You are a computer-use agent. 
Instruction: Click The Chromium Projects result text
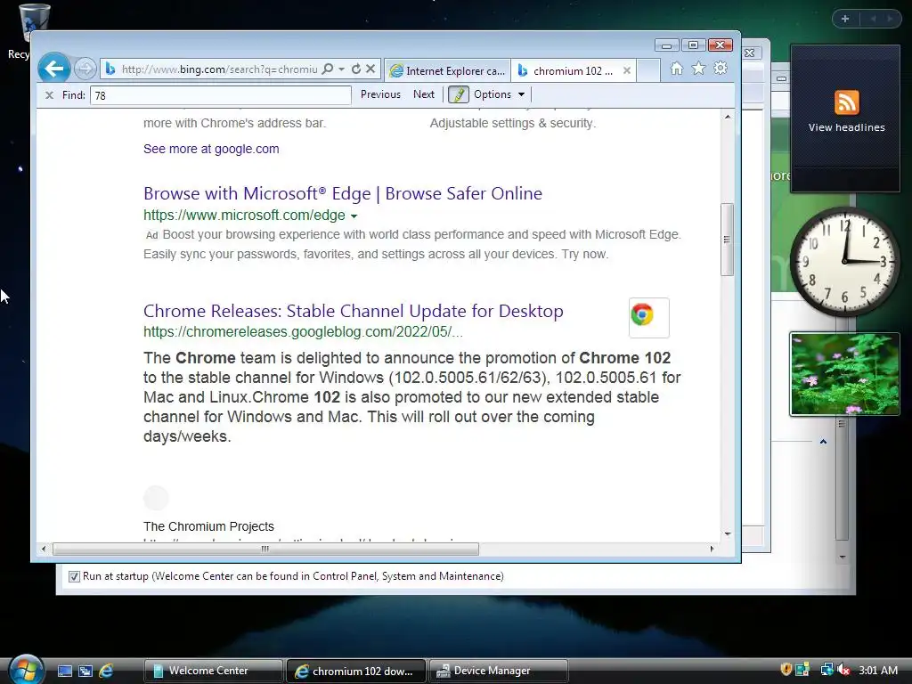tap(208, 526)
